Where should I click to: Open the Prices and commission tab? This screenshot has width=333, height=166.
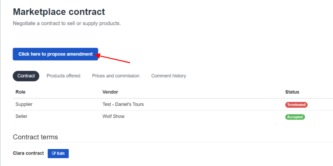[116, 76]
